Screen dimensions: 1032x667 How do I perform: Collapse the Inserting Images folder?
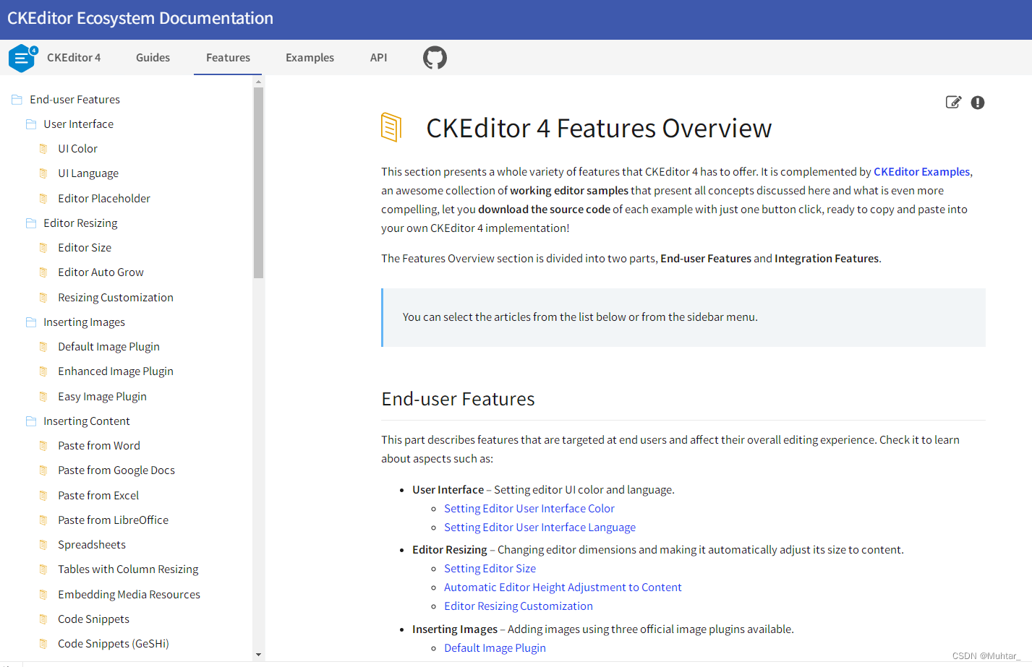click(x=31, y=322)
